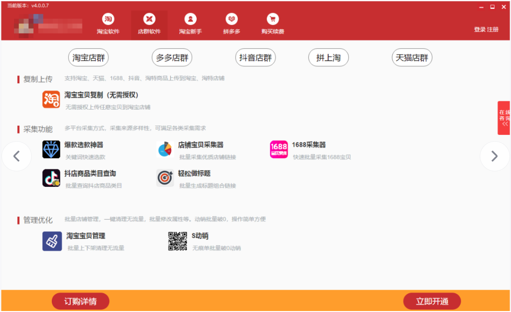Viewport: 511px width, 312px height.
Task: Go to previous page with left arrow
Action: (x=17, y=156)
